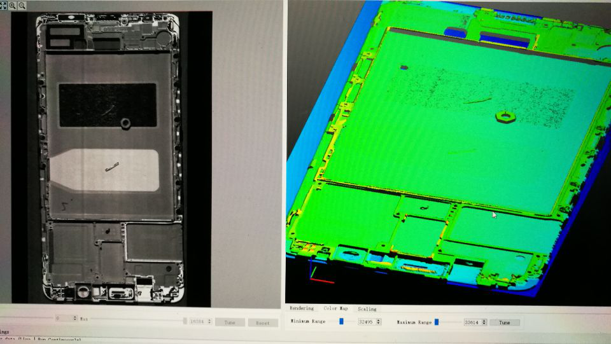Image resolution: width=611 pixels, height=344 pixels.
Task: Select the Scaling tab
Action: click(x=367, y=308)
